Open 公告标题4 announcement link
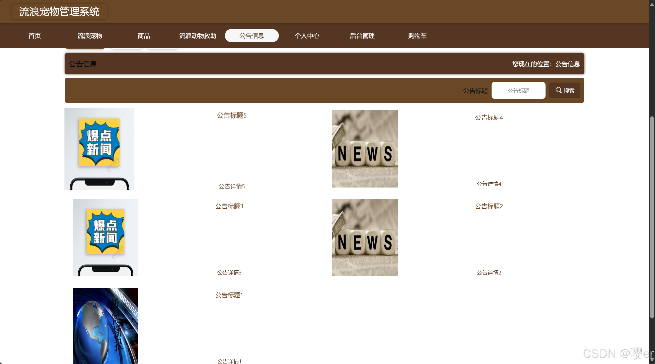Image resolution: width=655 pixels, height=364 pixels. [x=489, y=118]
